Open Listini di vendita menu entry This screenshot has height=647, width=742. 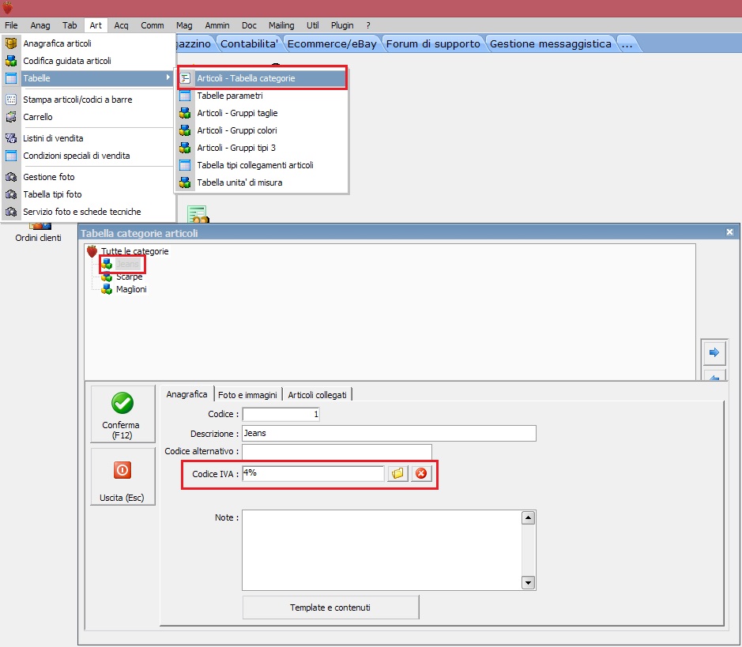88,138
